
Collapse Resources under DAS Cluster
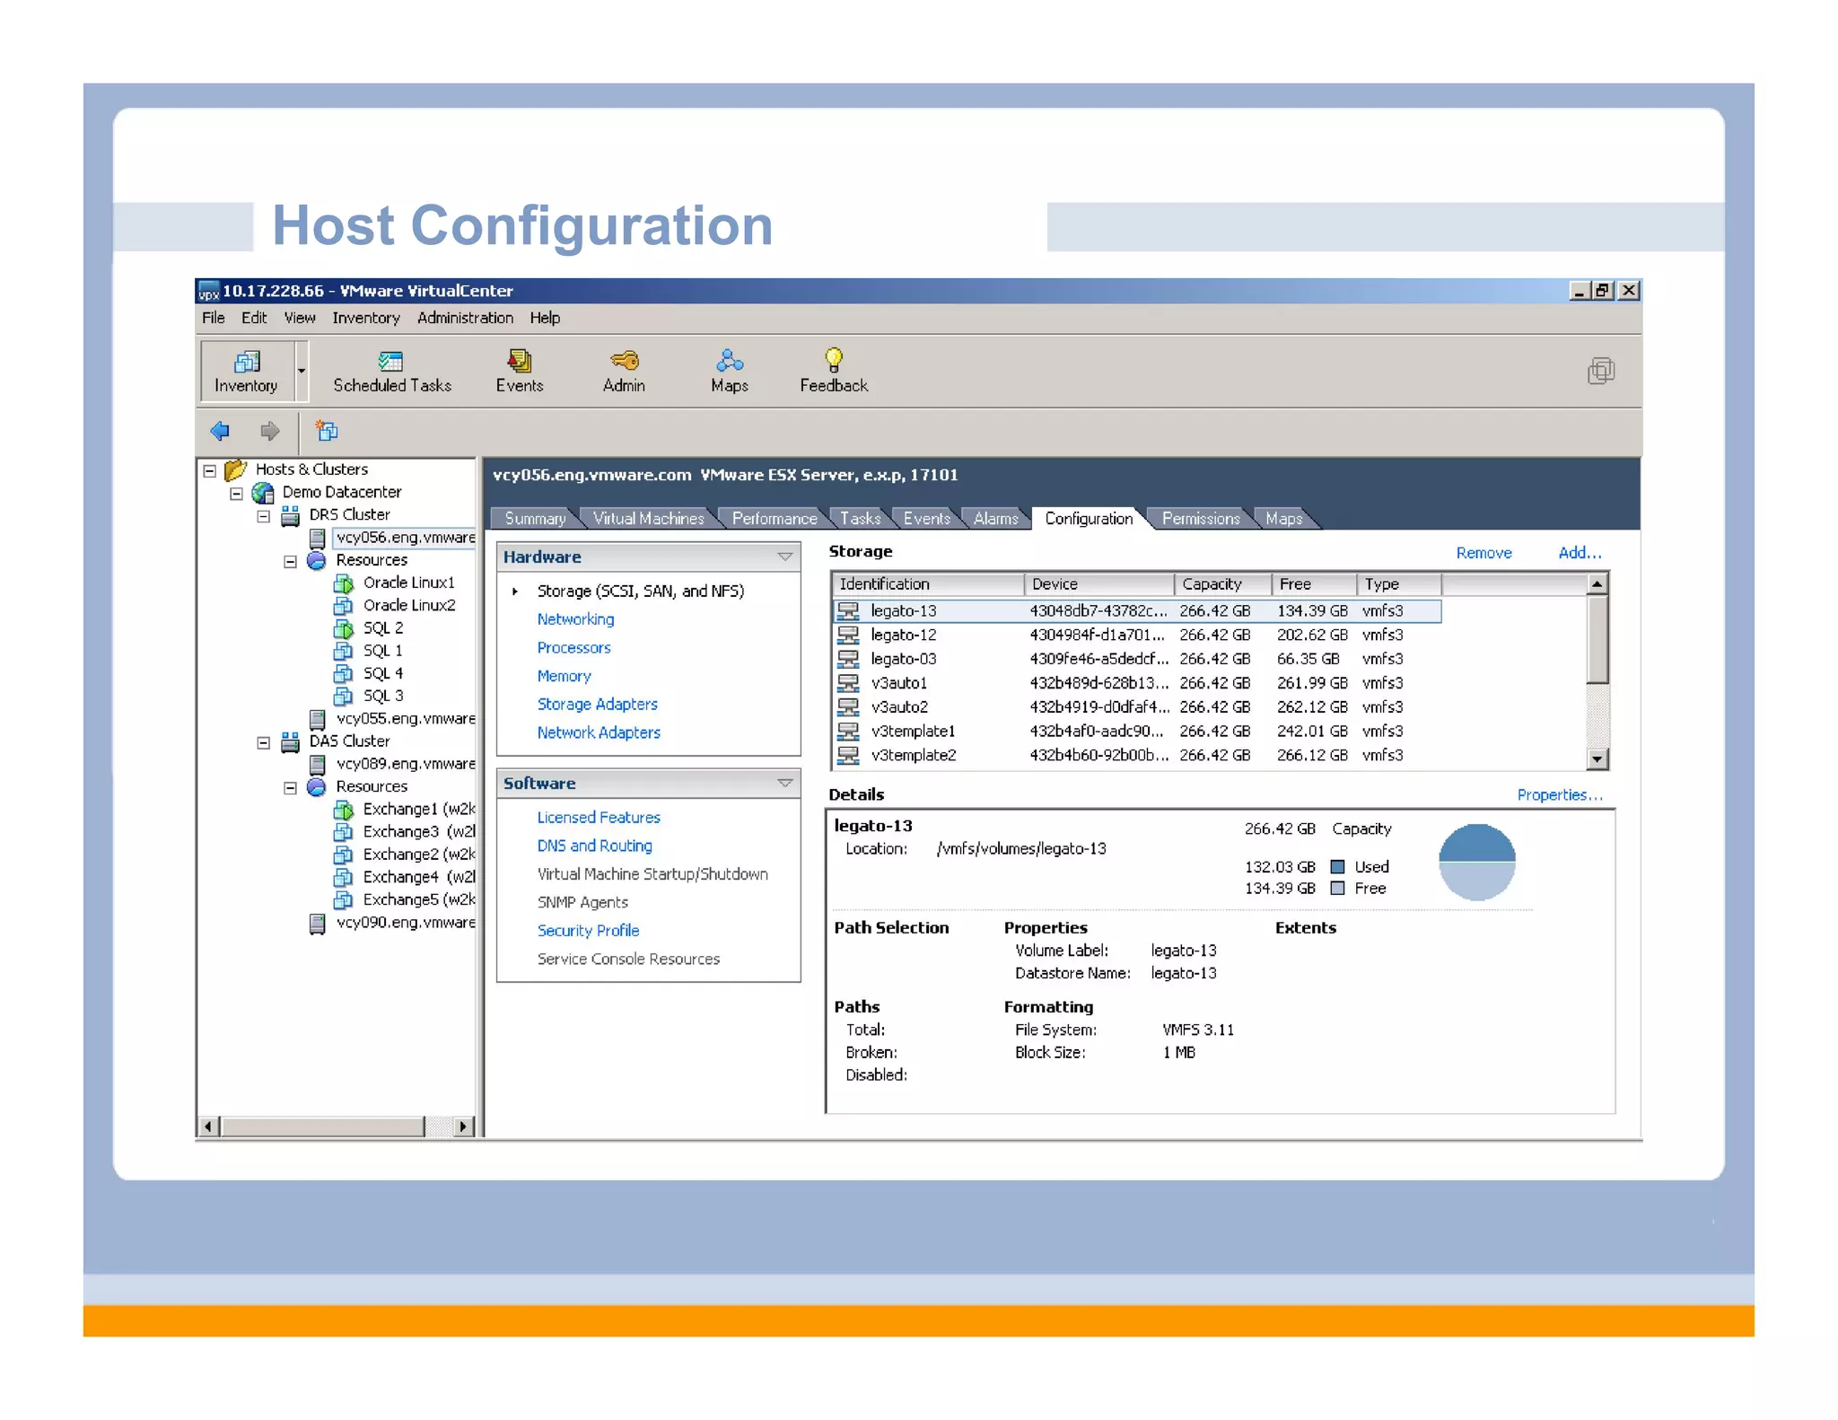tap(290, 787)
